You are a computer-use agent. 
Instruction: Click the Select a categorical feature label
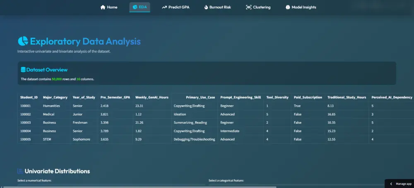(226, 181)
